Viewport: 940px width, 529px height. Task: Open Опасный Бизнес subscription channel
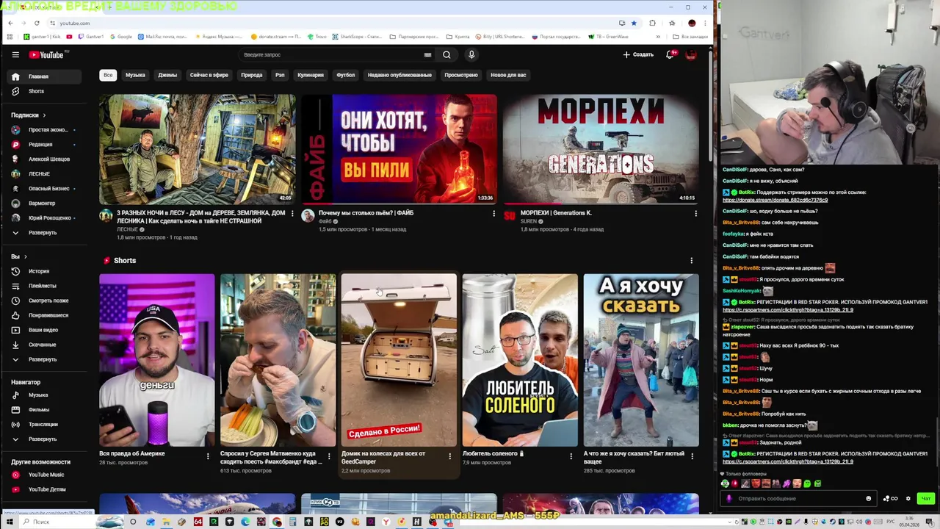click(x=46, y=188)
